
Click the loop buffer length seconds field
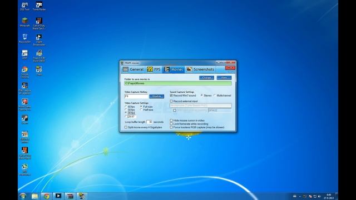point(150,122)
